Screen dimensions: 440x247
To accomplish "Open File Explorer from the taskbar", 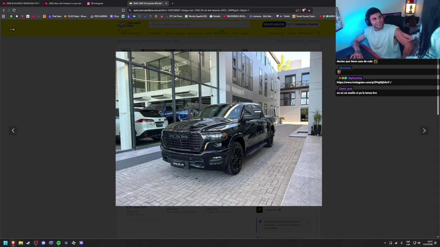I will (x=21, y=243).
